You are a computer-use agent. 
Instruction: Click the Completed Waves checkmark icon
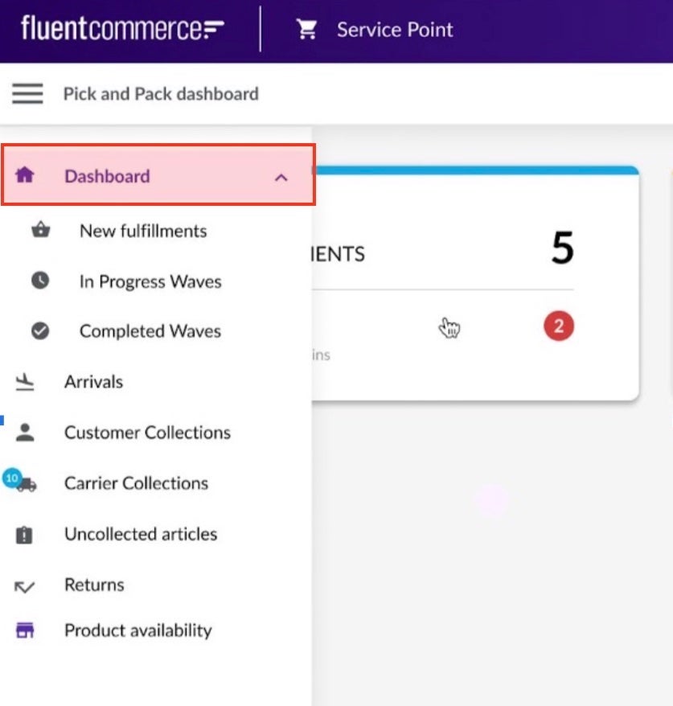[40, 330]
